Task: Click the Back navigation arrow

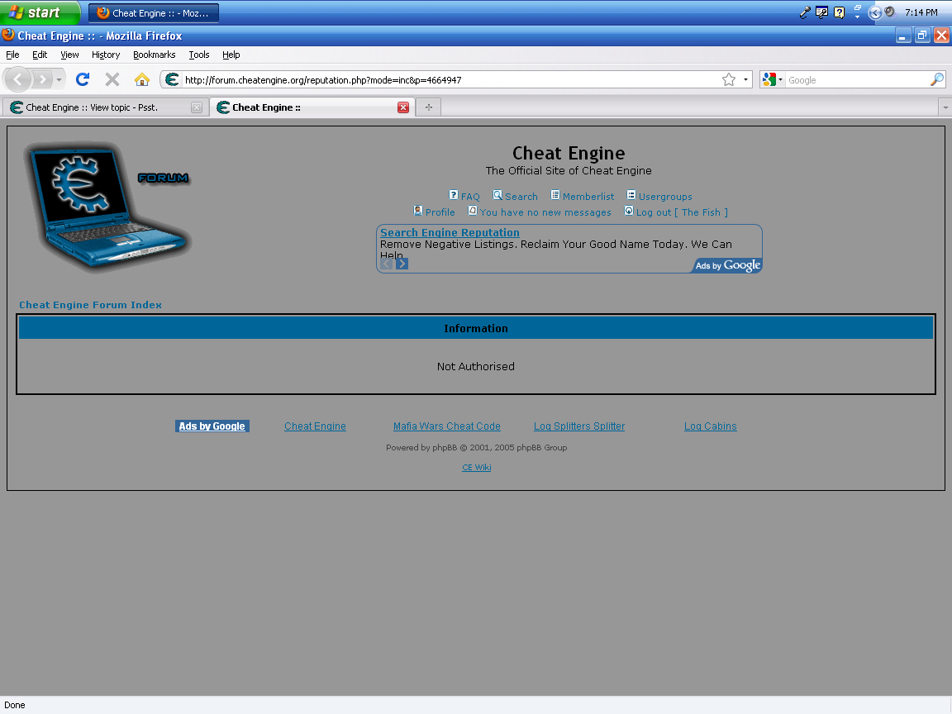Action: pyautogui.click(x=18, y=79)
